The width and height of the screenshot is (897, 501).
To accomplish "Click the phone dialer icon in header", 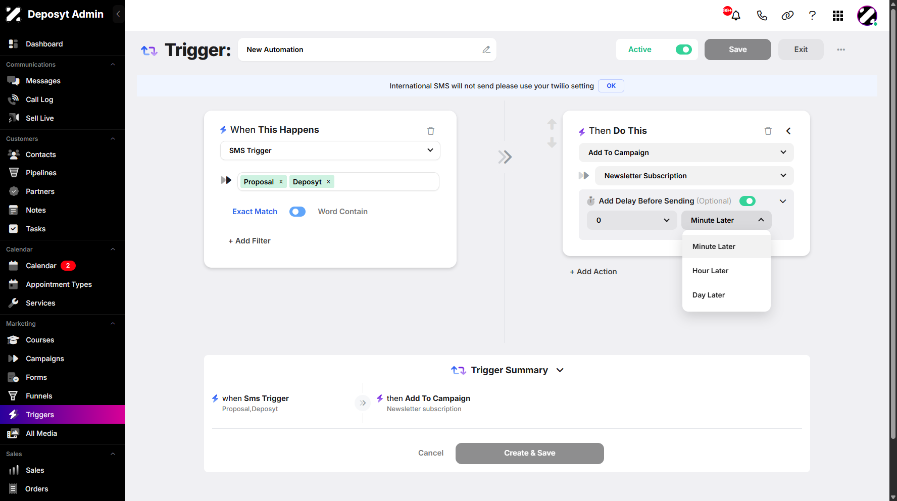I will tap(762, 16).
